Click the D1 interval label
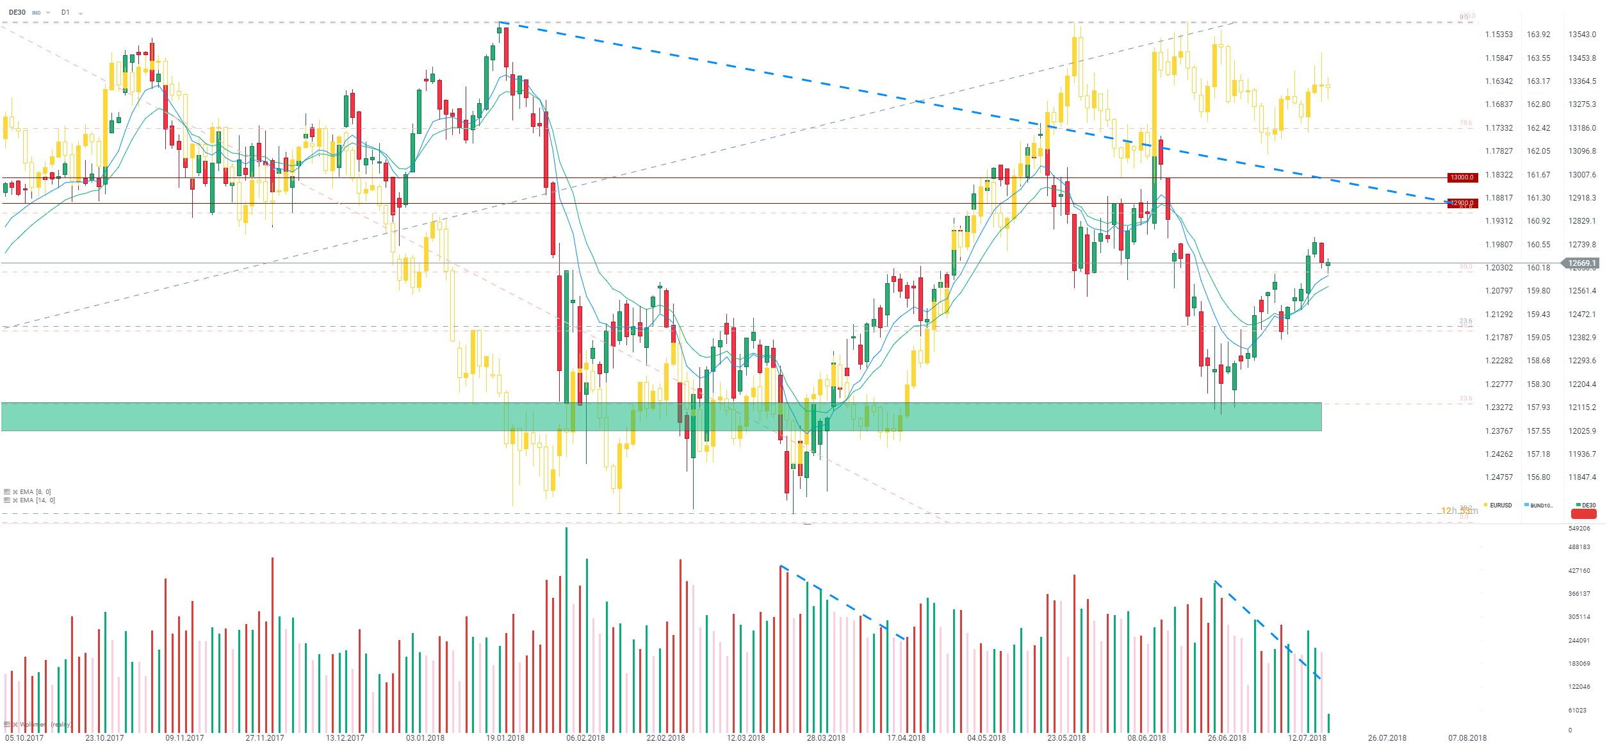This screenshot has width=1607, height=749. point(65,13)
